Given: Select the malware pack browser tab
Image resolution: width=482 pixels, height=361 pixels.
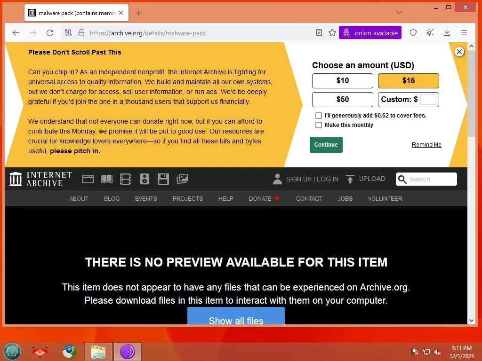Looking at the screenshot, I should click(x=76, y=13).
